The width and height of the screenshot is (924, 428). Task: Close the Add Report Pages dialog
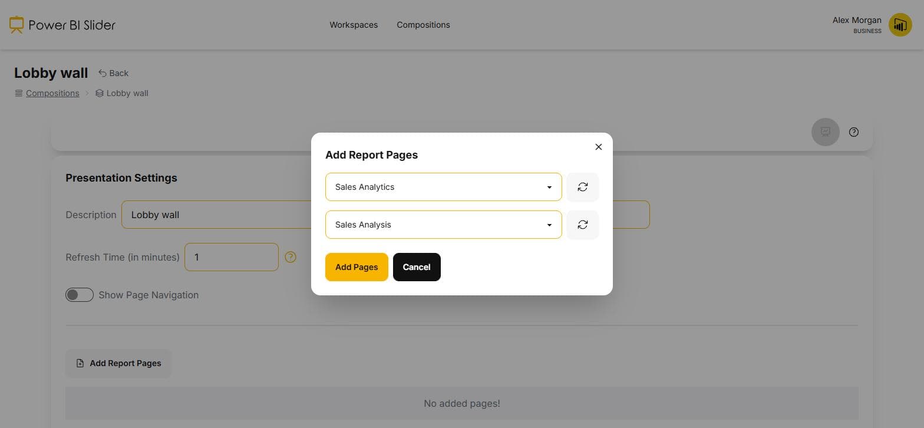click(598, 147)
